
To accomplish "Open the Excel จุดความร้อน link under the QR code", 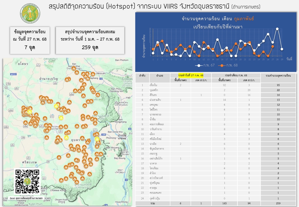I will [27, 198].
